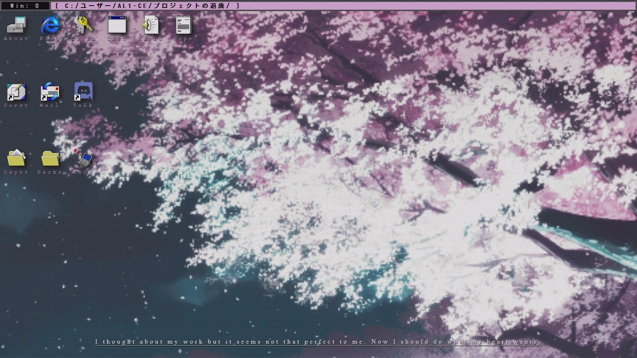Viewport: 637px width, 358px height.
Task: Open the Talk Discord shortcut
Action: click(84, 92)
